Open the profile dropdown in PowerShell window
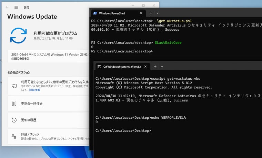Screen dimensions: 262x158 coord(158,13)
